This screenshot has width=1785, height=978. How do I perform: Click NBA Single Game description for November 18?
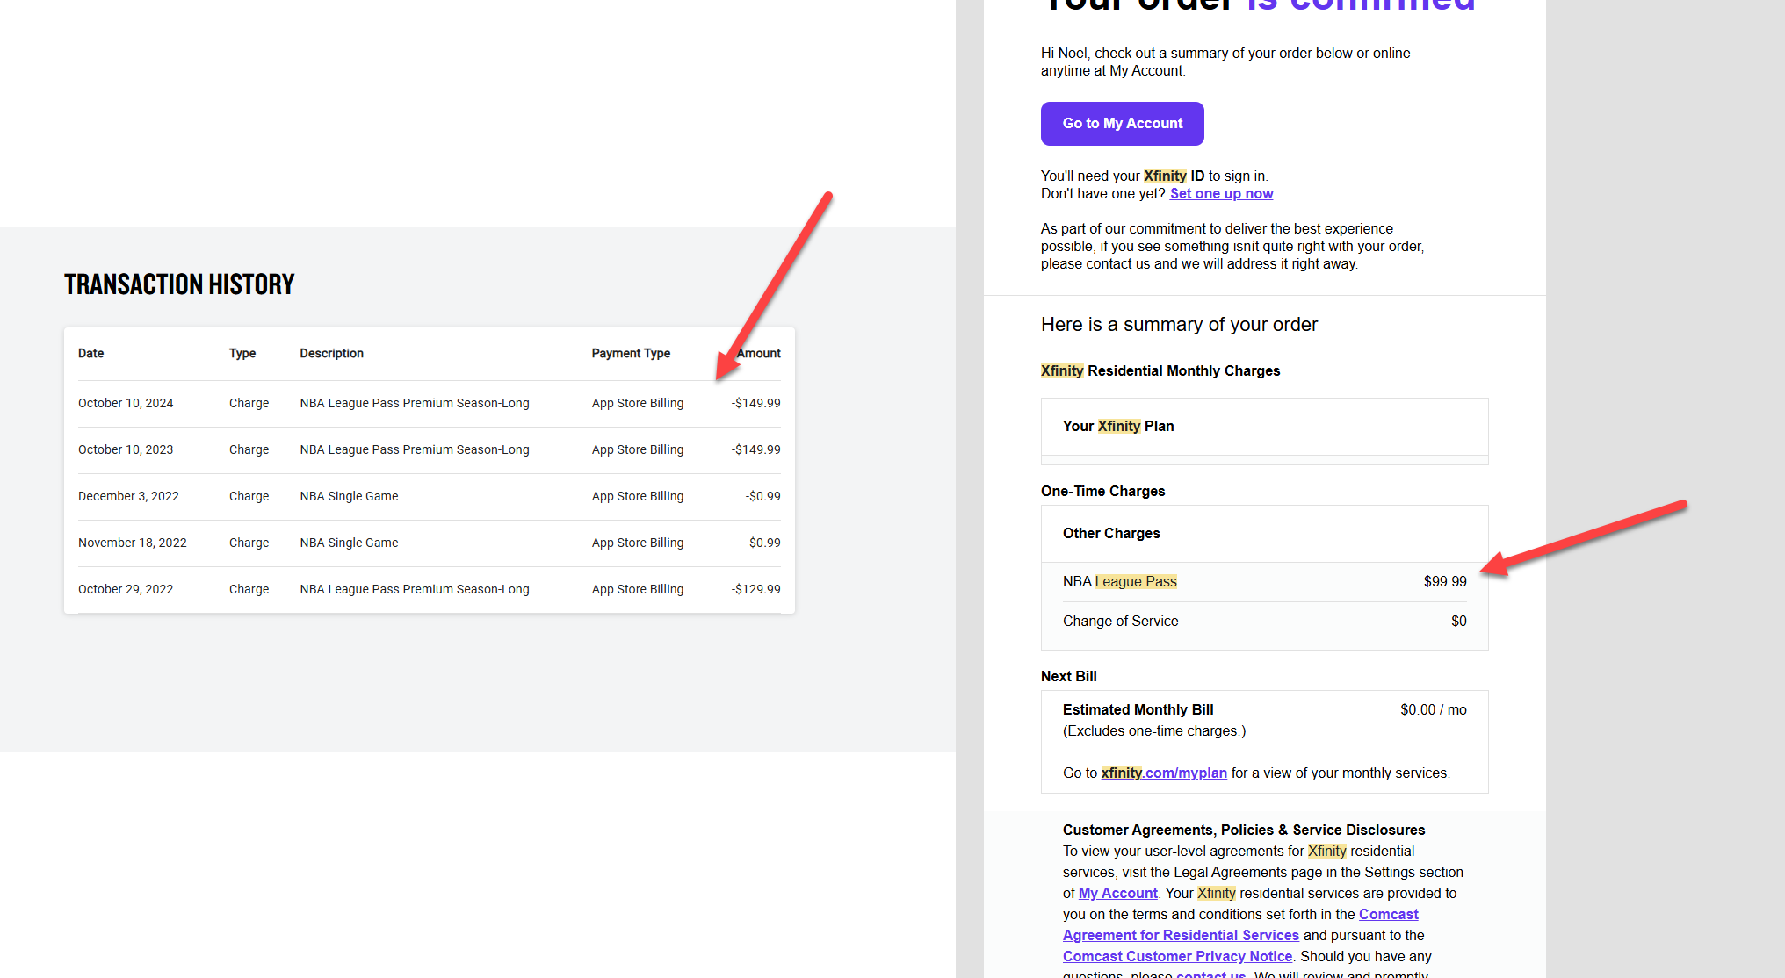pyautogui.click(x=349, y=543)
